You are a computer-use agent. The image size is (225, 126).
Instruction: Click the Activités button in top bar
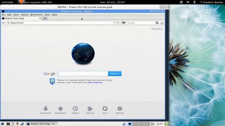pyautogui.click(x=7, y=2)
